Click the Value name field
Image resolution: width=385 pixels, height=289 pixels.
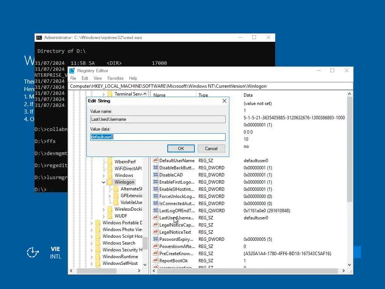[158, 119]
